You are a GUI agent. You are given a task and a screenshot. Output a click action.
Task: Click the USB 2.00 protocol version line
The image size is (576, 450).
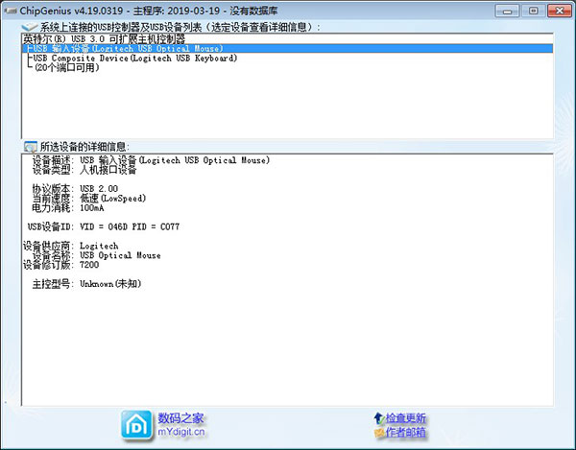75,188
